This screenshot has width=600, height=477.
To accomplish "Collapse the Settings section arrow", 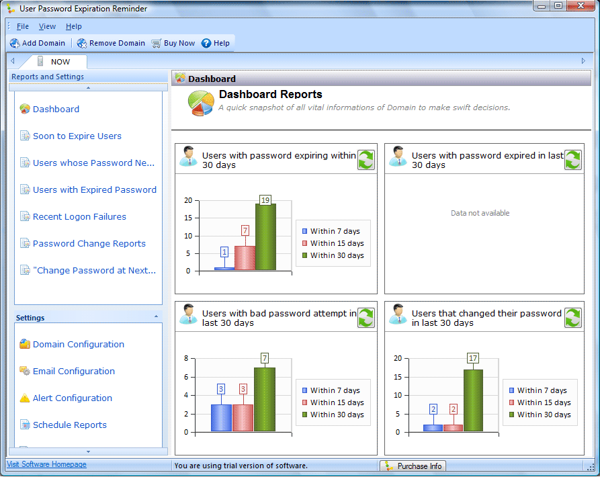I will coord(156,316).
